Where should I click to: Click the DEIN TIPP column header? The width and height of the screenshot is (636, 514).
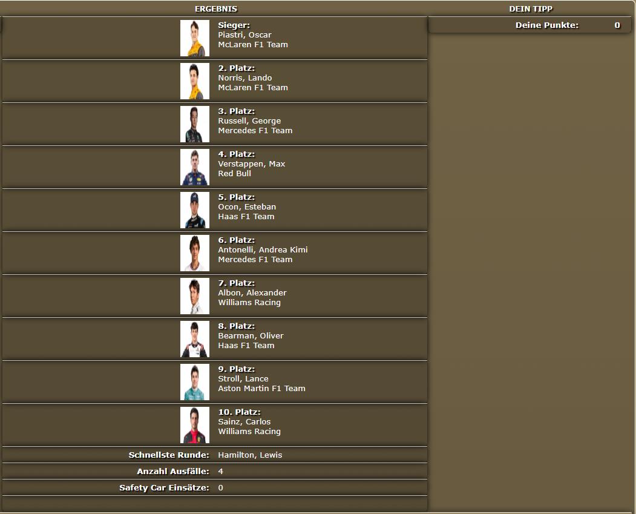pos(531,9)
